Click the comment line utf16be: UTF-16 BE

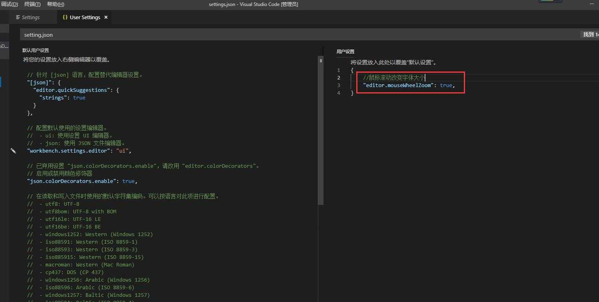coord(64,226)
